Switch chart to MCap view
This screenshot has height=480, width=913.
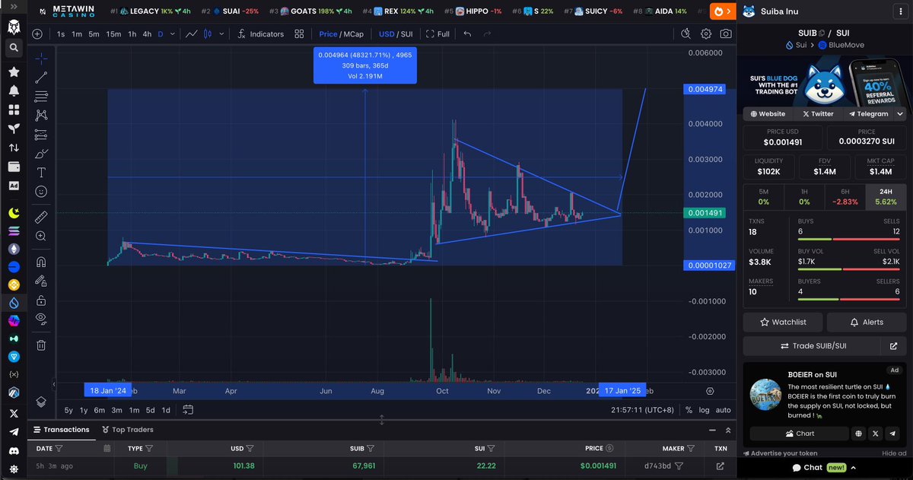click(x=352, y=34)
